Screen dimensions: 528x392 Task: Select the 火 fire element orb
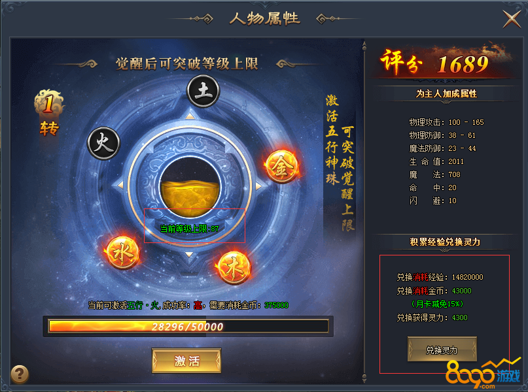(104, 143)
